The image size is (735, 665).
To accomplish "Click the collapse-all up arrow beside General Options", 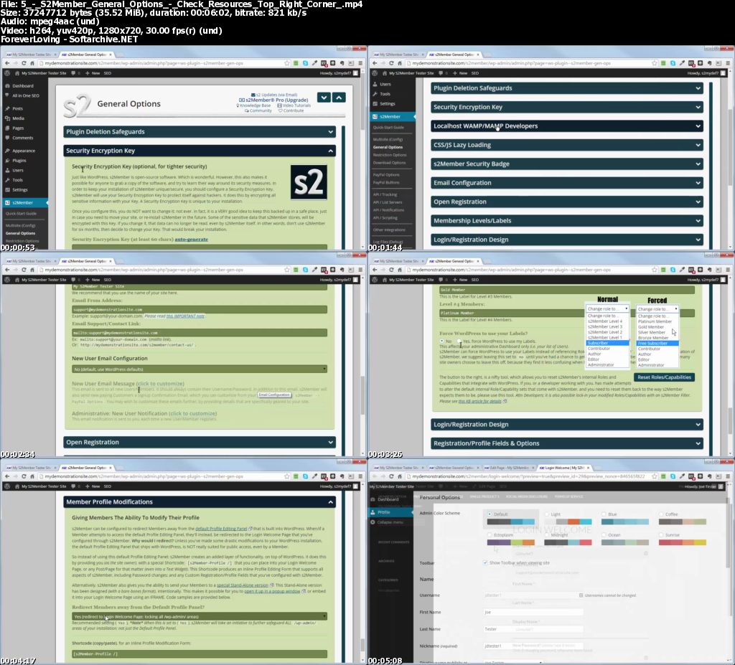I will 339,98.
